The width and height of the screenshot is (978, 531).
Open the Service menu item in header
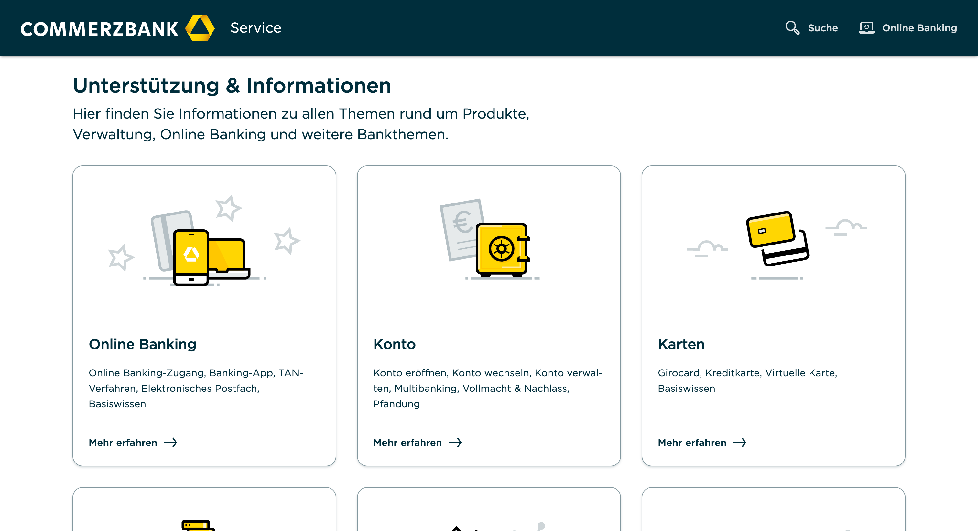point(255,28)
